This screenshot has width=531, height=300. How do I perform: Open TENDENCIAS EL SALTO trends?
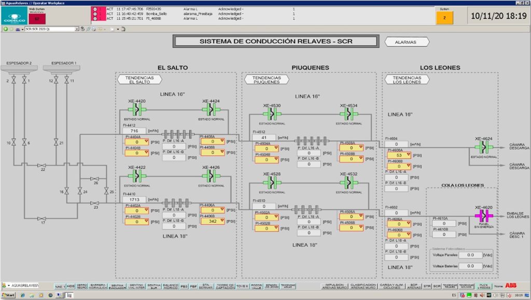[138, 79]
